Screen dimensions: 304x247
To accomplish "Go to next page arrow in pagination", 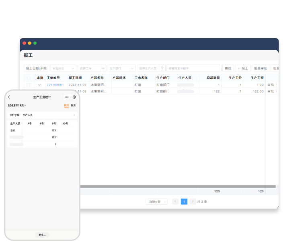I will tap(193, 202).
